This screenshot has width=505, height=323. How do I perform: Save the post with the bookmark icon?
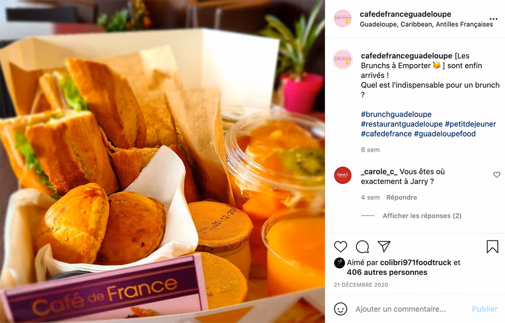(492, 246)
